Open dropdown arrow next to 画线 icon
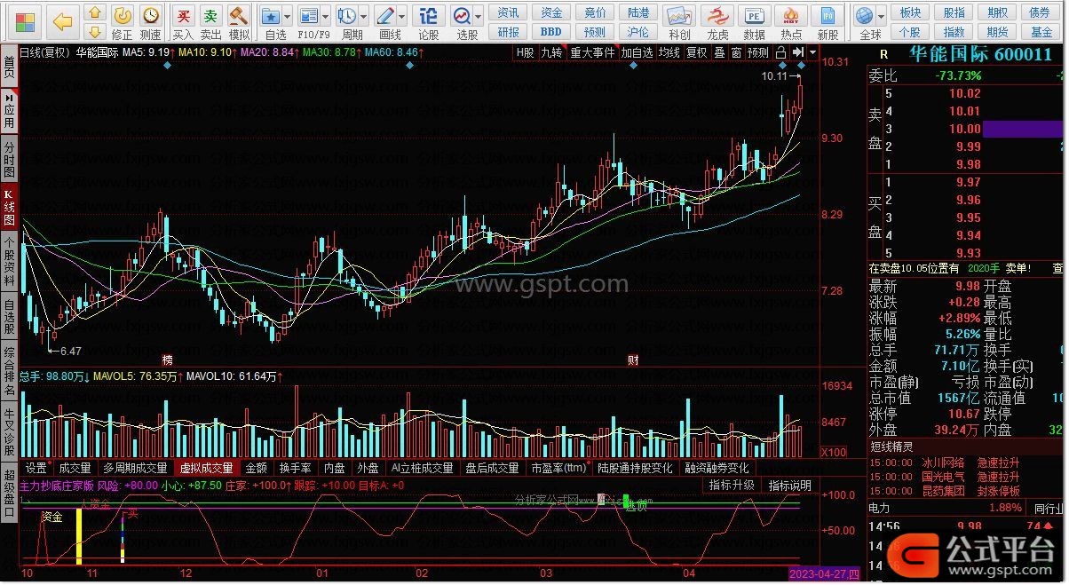This screenshot has height=585, width=1069. (400, 17)
